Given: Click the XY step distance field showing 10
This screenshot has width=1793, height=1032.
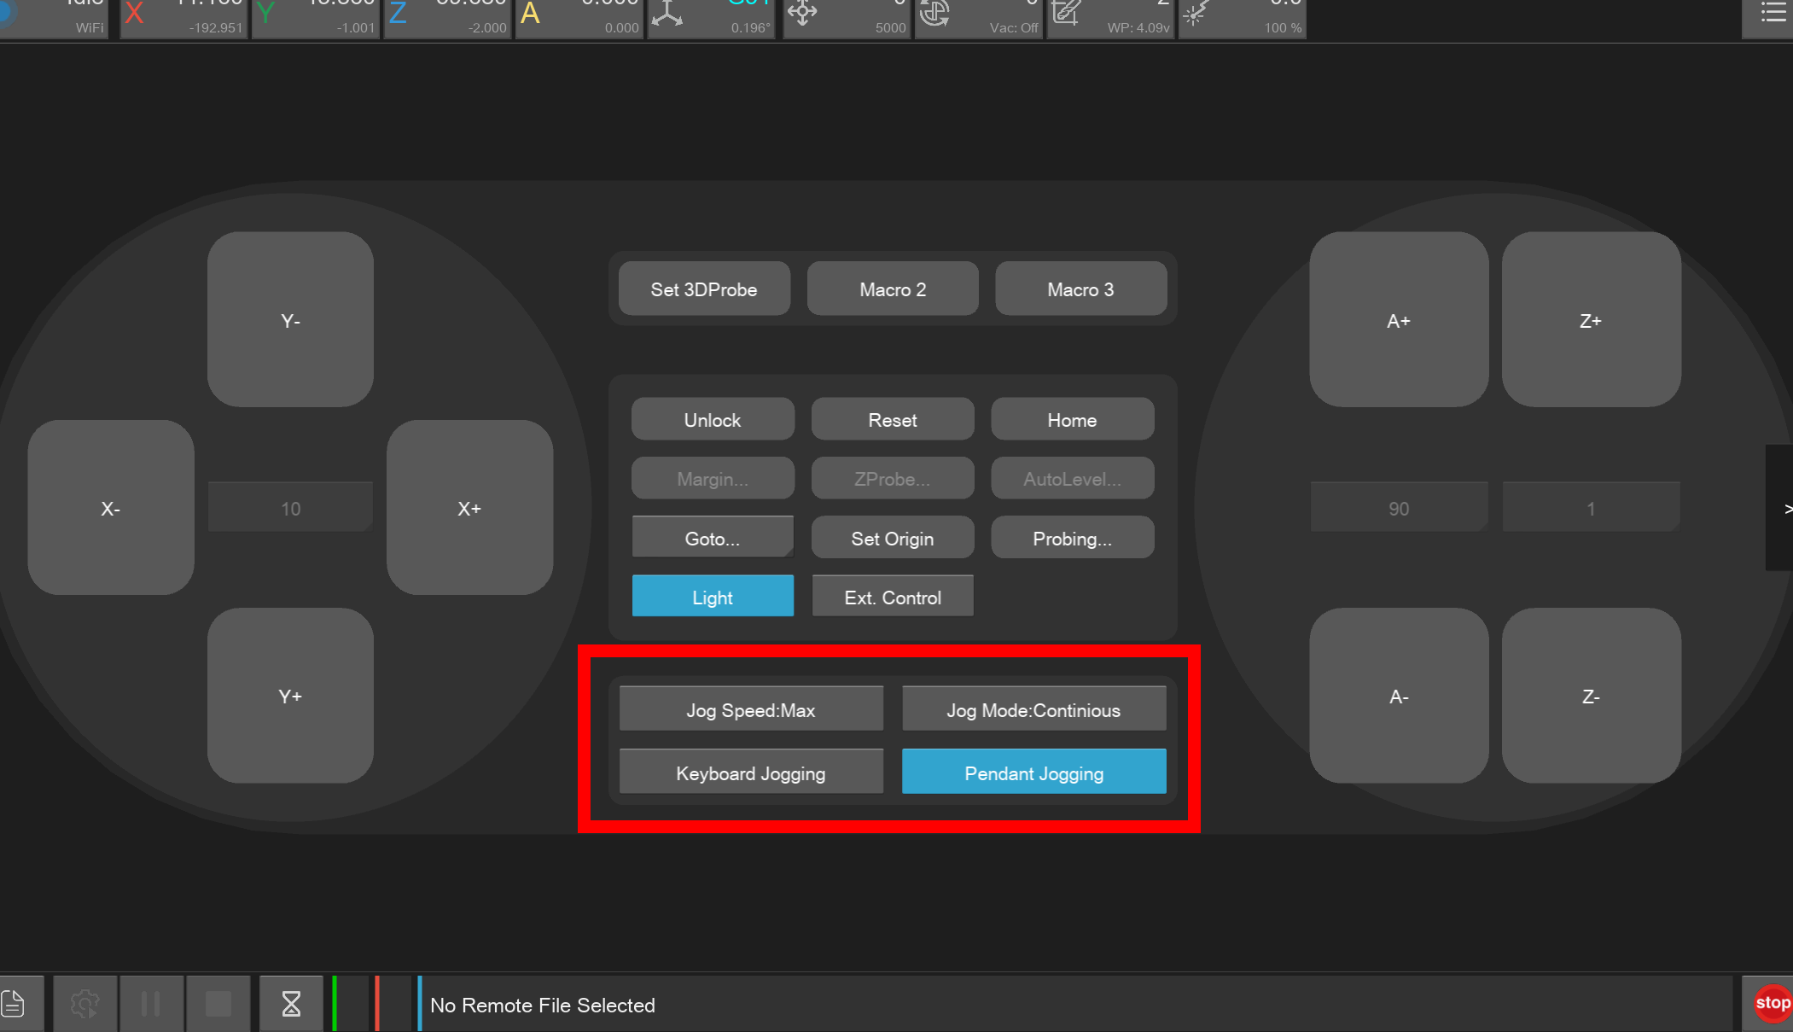Looking at the screenshot, I should tap(290, 509).
